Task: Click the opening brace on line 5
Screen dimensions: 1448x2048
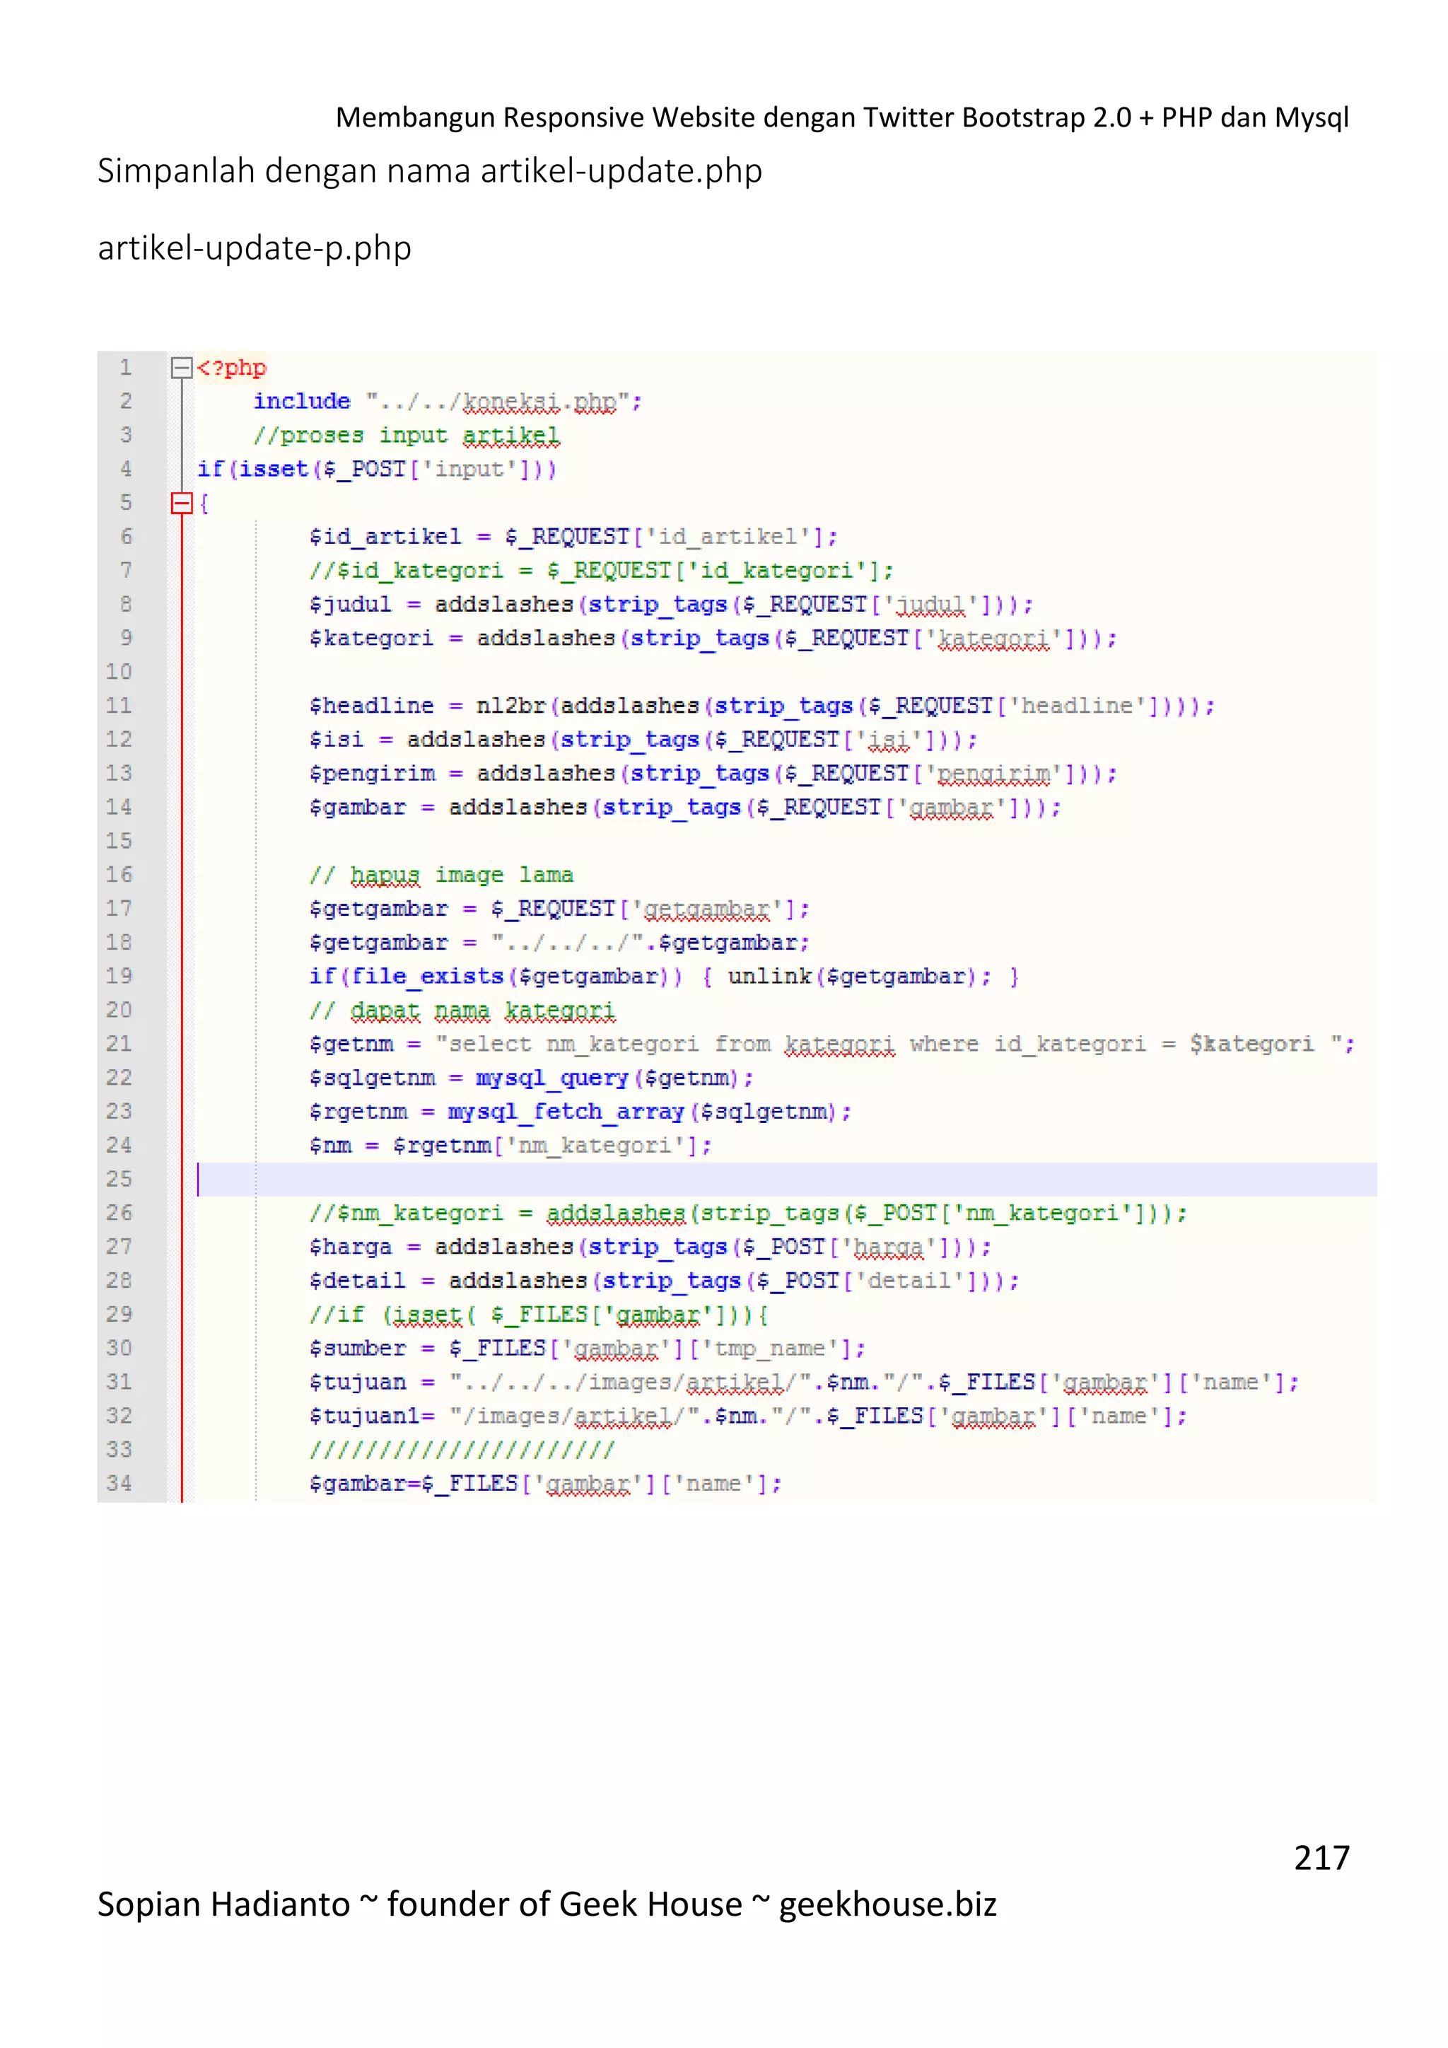Action: coord(204,503)
